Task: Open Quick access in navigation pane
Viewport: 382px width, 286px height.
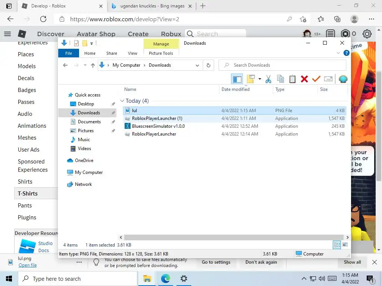Action: click(x=87, y=95)
